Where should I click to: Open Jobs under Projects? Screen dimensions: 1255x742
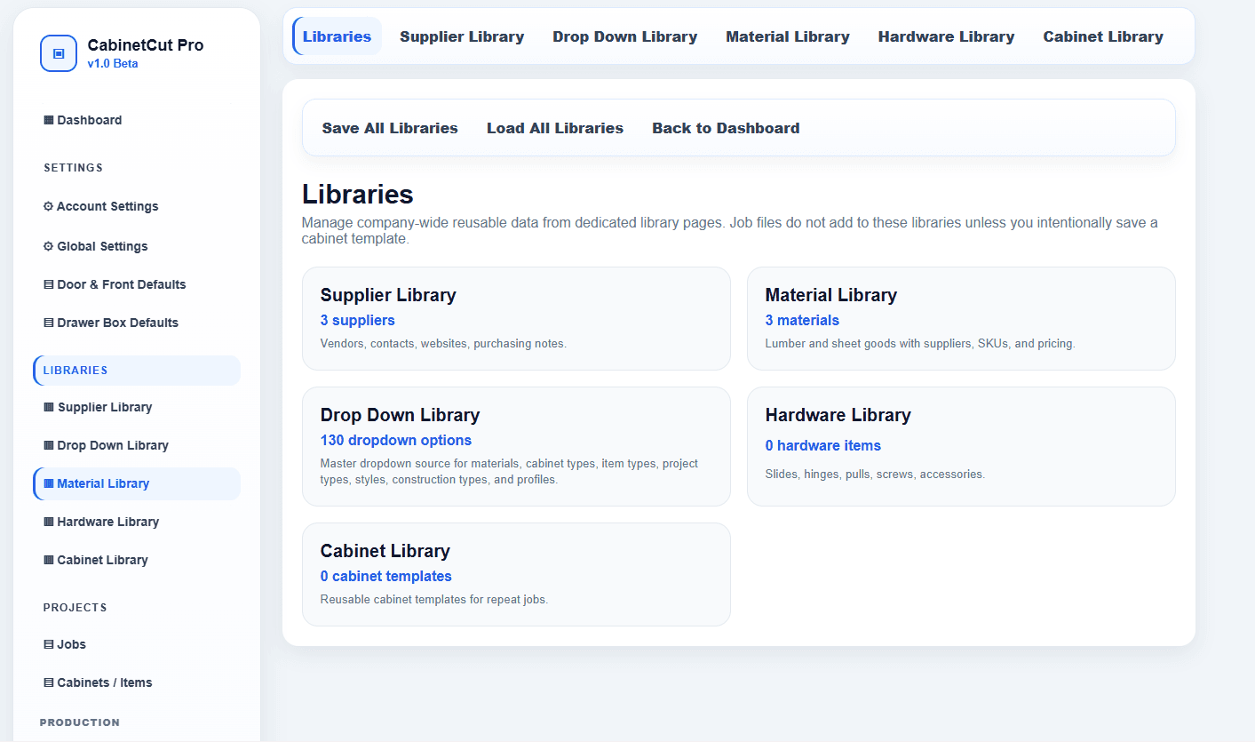[65, 644]
